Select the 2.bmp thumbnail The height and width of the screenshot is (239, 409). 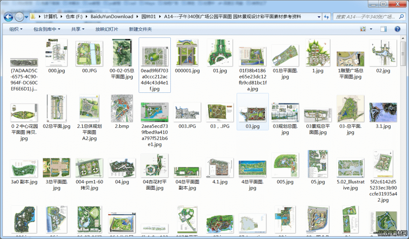coord(122,108)
